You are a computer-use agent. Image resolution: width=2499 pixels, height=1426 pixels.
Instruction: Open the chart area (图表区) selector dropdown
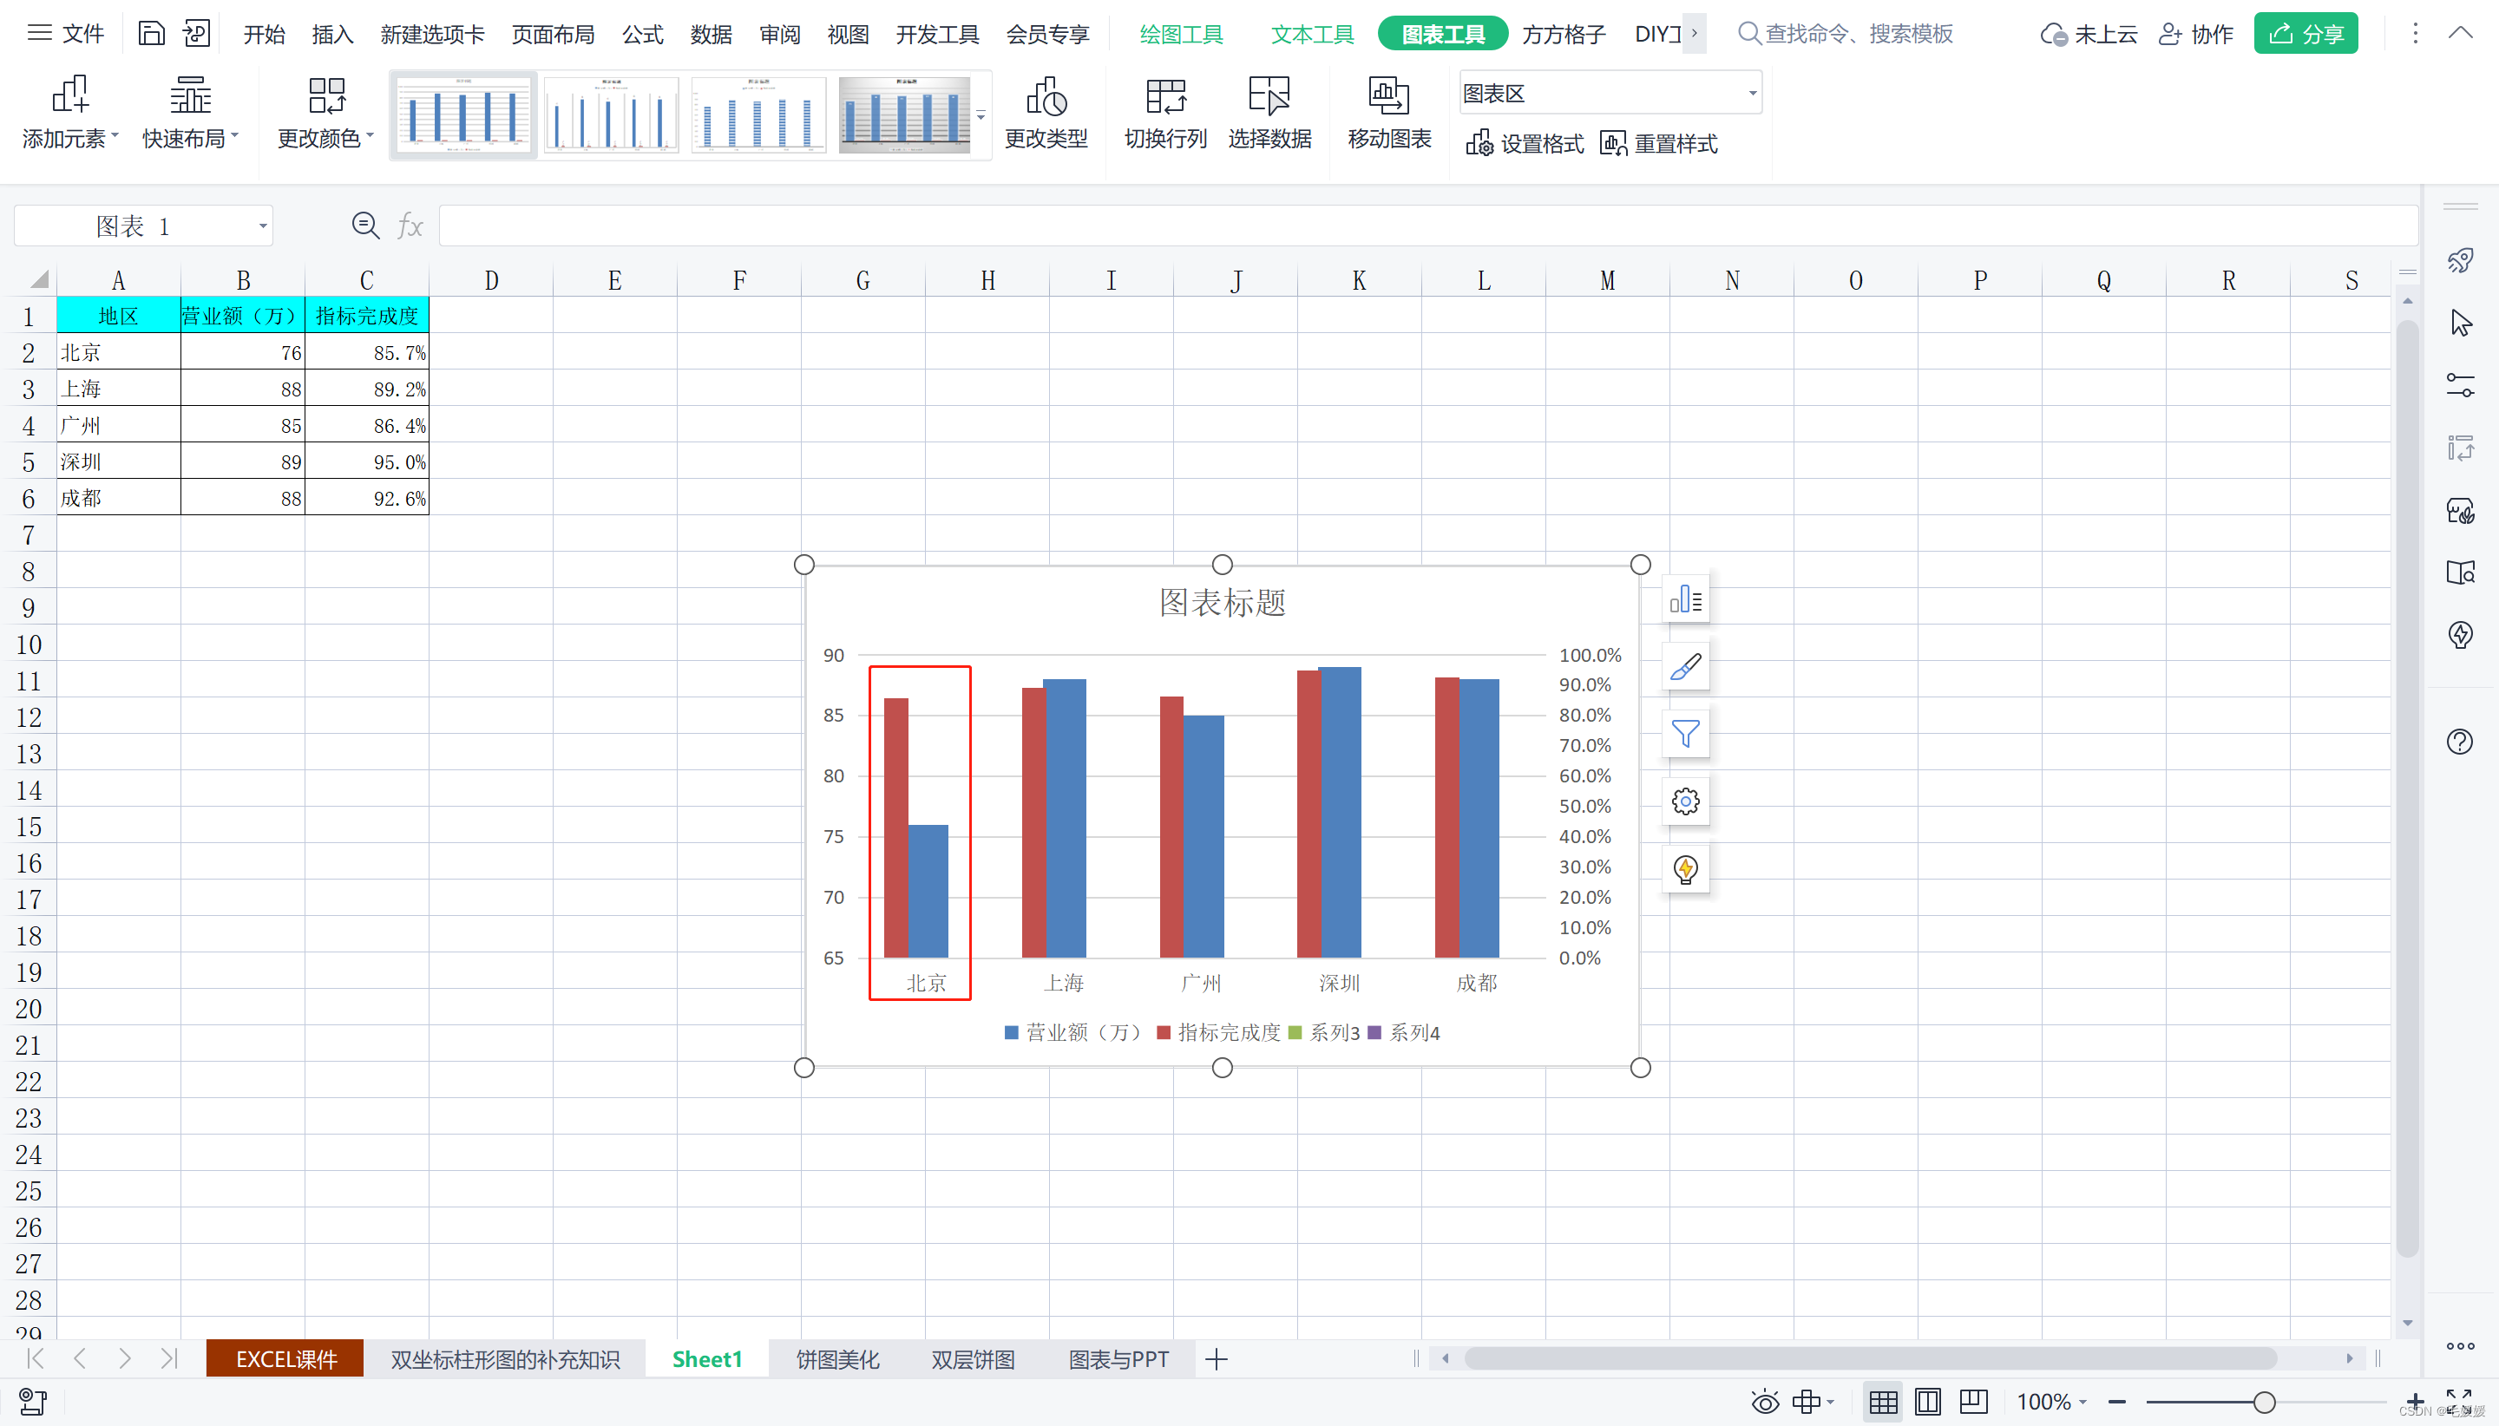point(1750,94)
